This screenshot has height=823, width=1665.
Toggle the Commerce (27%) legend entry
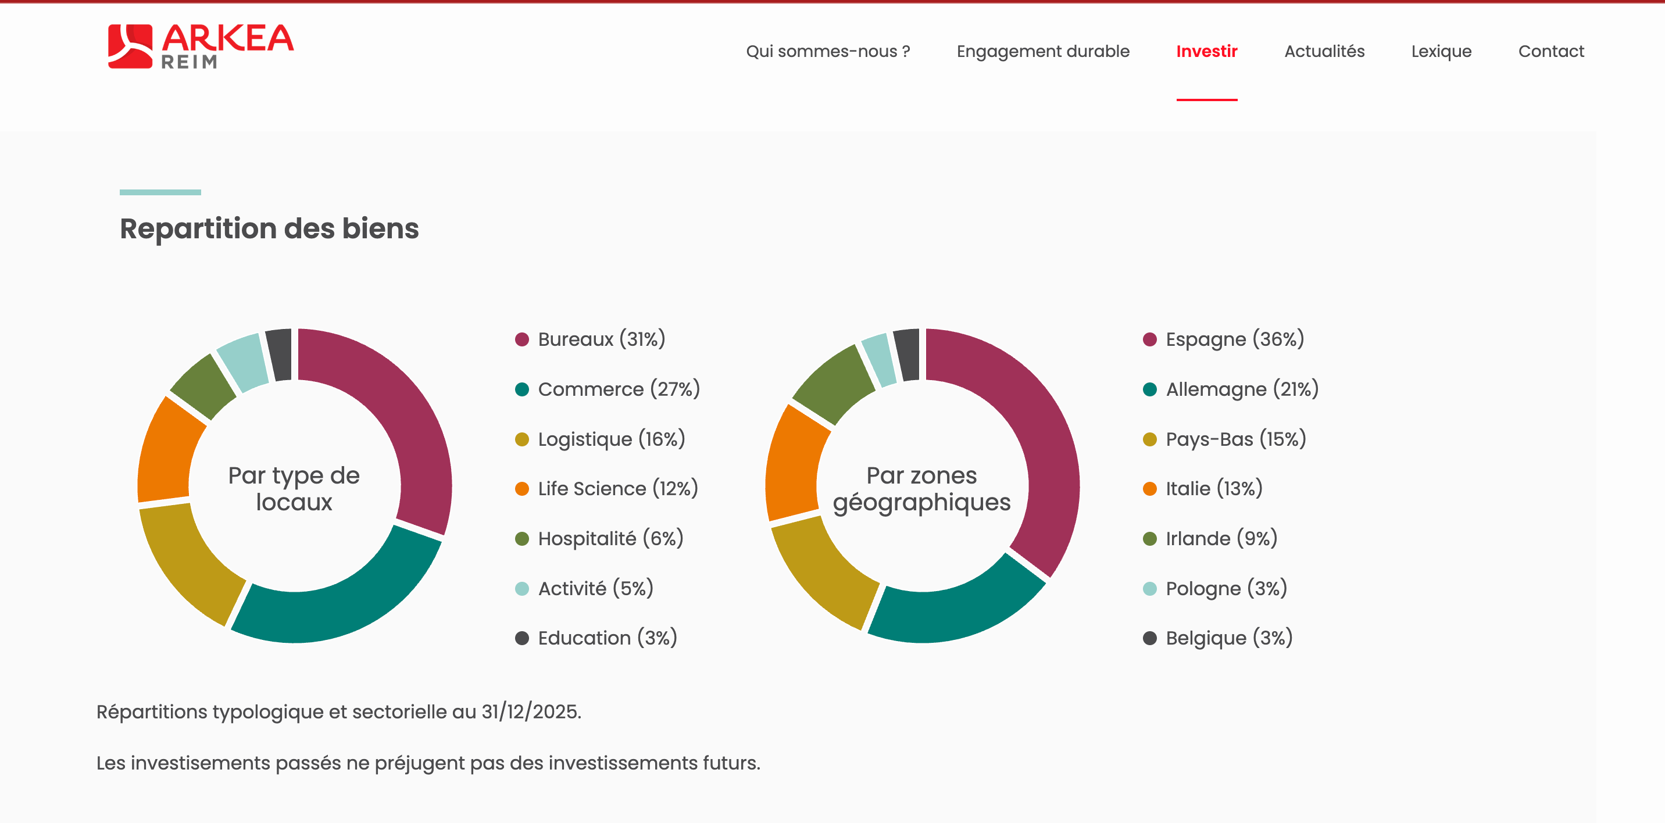[x=618, y=389]
